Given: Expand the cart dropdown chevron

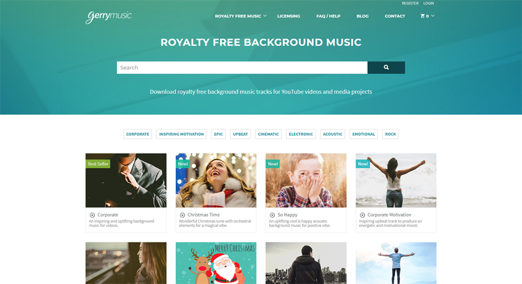Looking at the screenshot, I should coord(433,16).
